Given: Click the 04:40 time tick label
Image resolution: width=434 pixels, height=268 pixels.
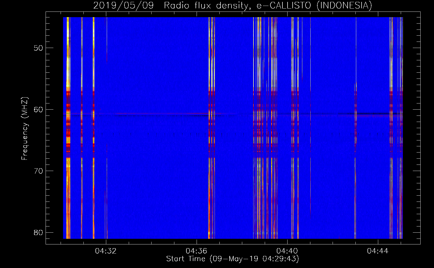Looking at the screenshot, I should click(x=287, y=251).
